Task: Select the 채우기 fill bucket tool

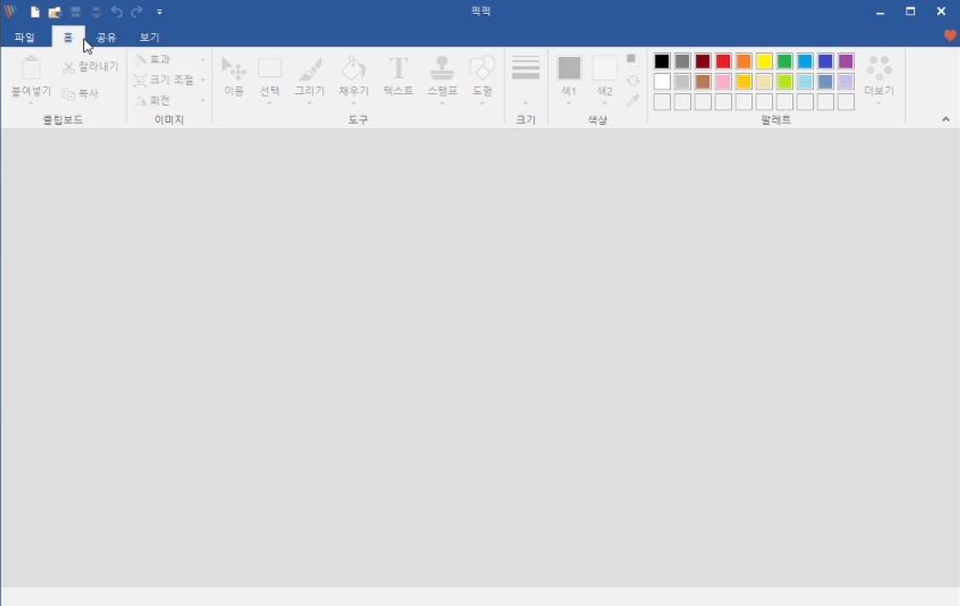Action: coord(354,76)
